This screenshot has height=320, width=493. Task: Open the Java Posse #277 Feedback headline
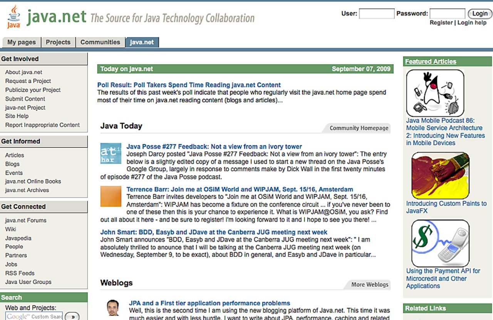(x=214, y=147)
